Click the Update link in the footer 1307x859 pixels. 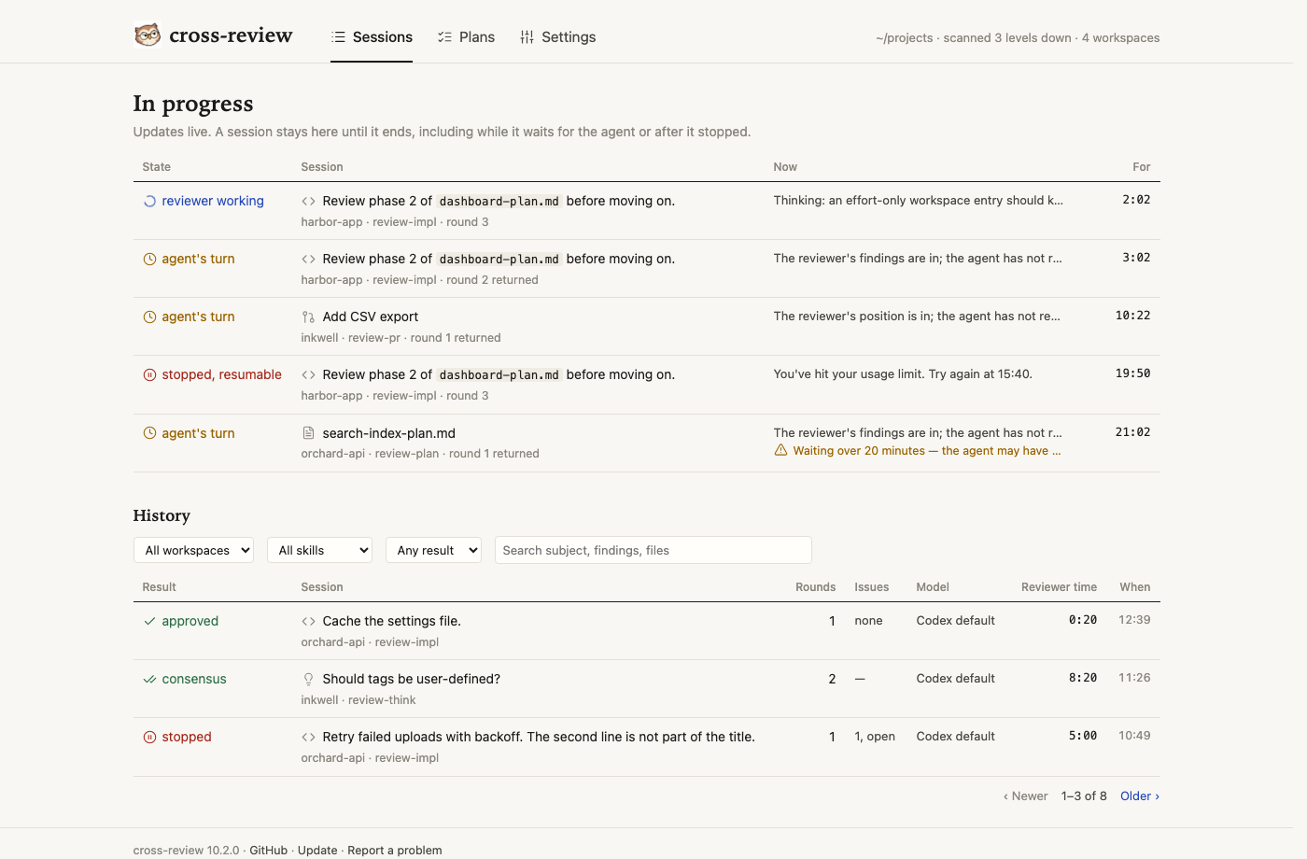pyautogui.click(x=317, y=851)
